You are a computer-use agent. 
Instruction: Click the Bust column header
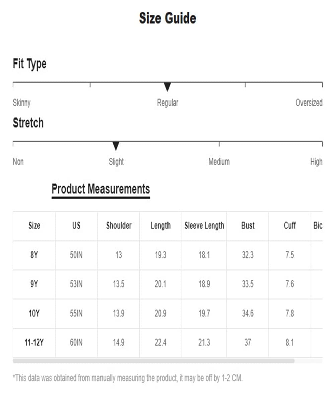click(248, 226)
